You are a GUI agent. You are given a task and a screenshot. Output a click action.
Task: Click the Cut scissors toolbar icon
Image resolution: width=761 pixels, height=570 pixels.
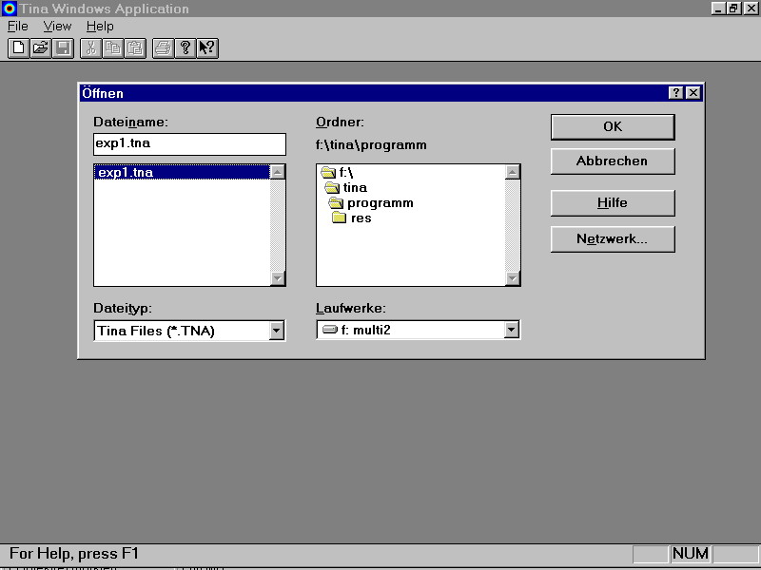coord(90,47)
